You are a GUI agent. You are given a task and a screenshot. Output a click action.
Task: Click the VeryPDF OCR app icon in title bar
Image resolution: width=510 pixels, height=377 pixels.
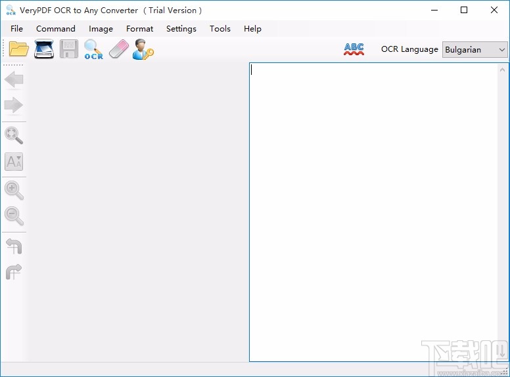click(11, 10)
